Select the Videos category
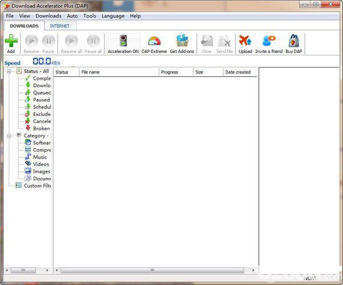The width and height of the screenshot is (343, 285). pyautogui.click(x=41, y=164)
